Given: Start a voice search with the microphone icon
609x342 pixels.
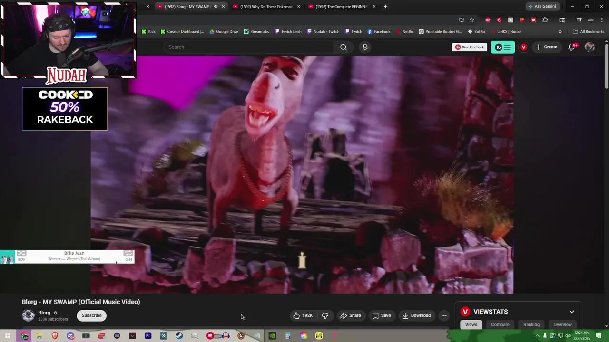Looking at the screenshot, I should (x=364, y=47).
